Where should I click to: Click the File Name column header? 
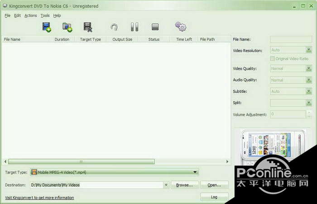(26, 39)
